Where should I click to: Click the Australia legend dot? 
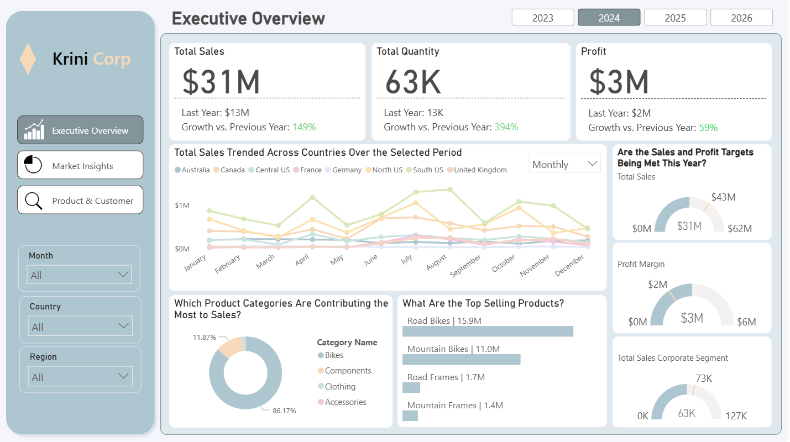click(177, 170)
